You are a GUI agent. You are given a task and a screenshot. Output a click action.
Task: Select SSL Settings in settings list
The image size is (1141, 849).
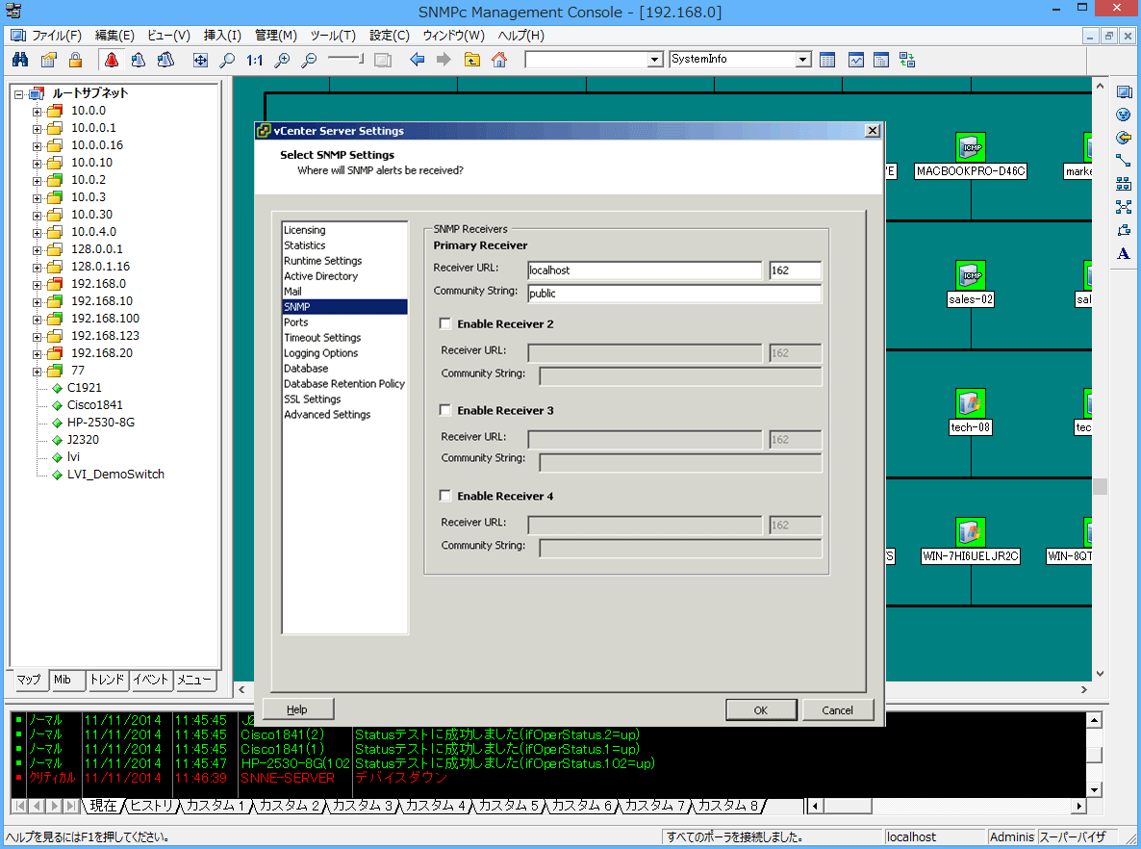point(312,399)
